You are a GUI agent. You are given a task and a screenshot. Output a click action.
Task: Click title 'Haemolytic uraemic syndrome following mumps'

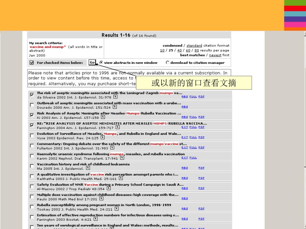pos(111,154)
